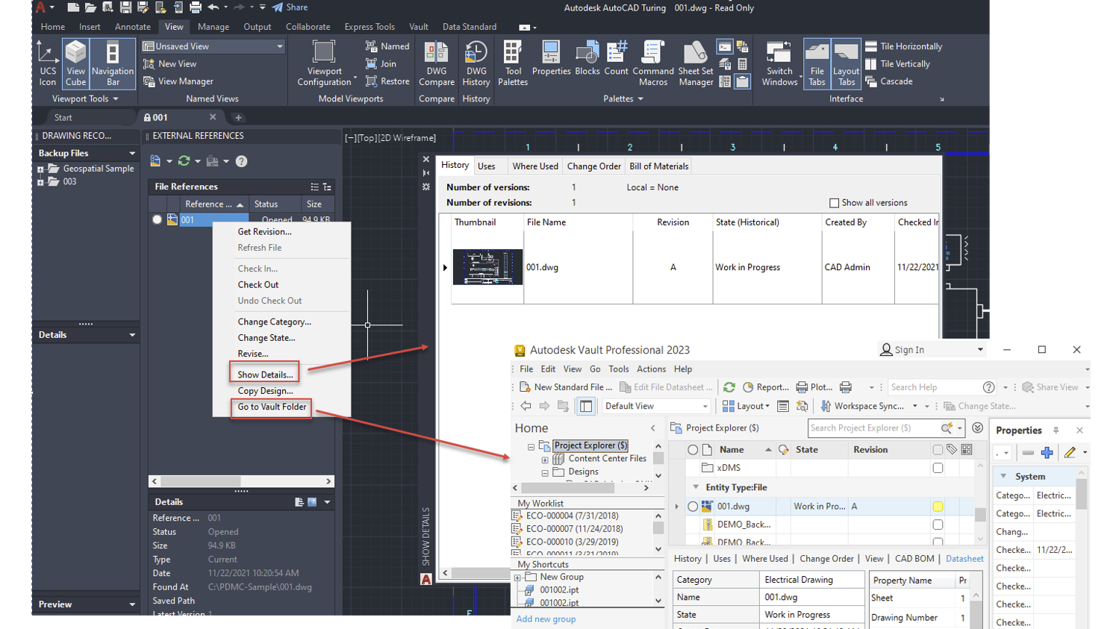Open the Blocks palette
This screenshot has width=1119, height=629.
coord(587,58)
